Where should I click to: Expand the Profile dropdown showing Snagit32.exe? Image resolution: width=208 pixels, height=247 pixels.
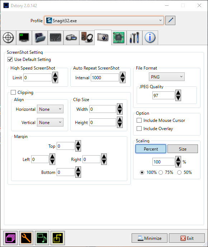point(104,20)
